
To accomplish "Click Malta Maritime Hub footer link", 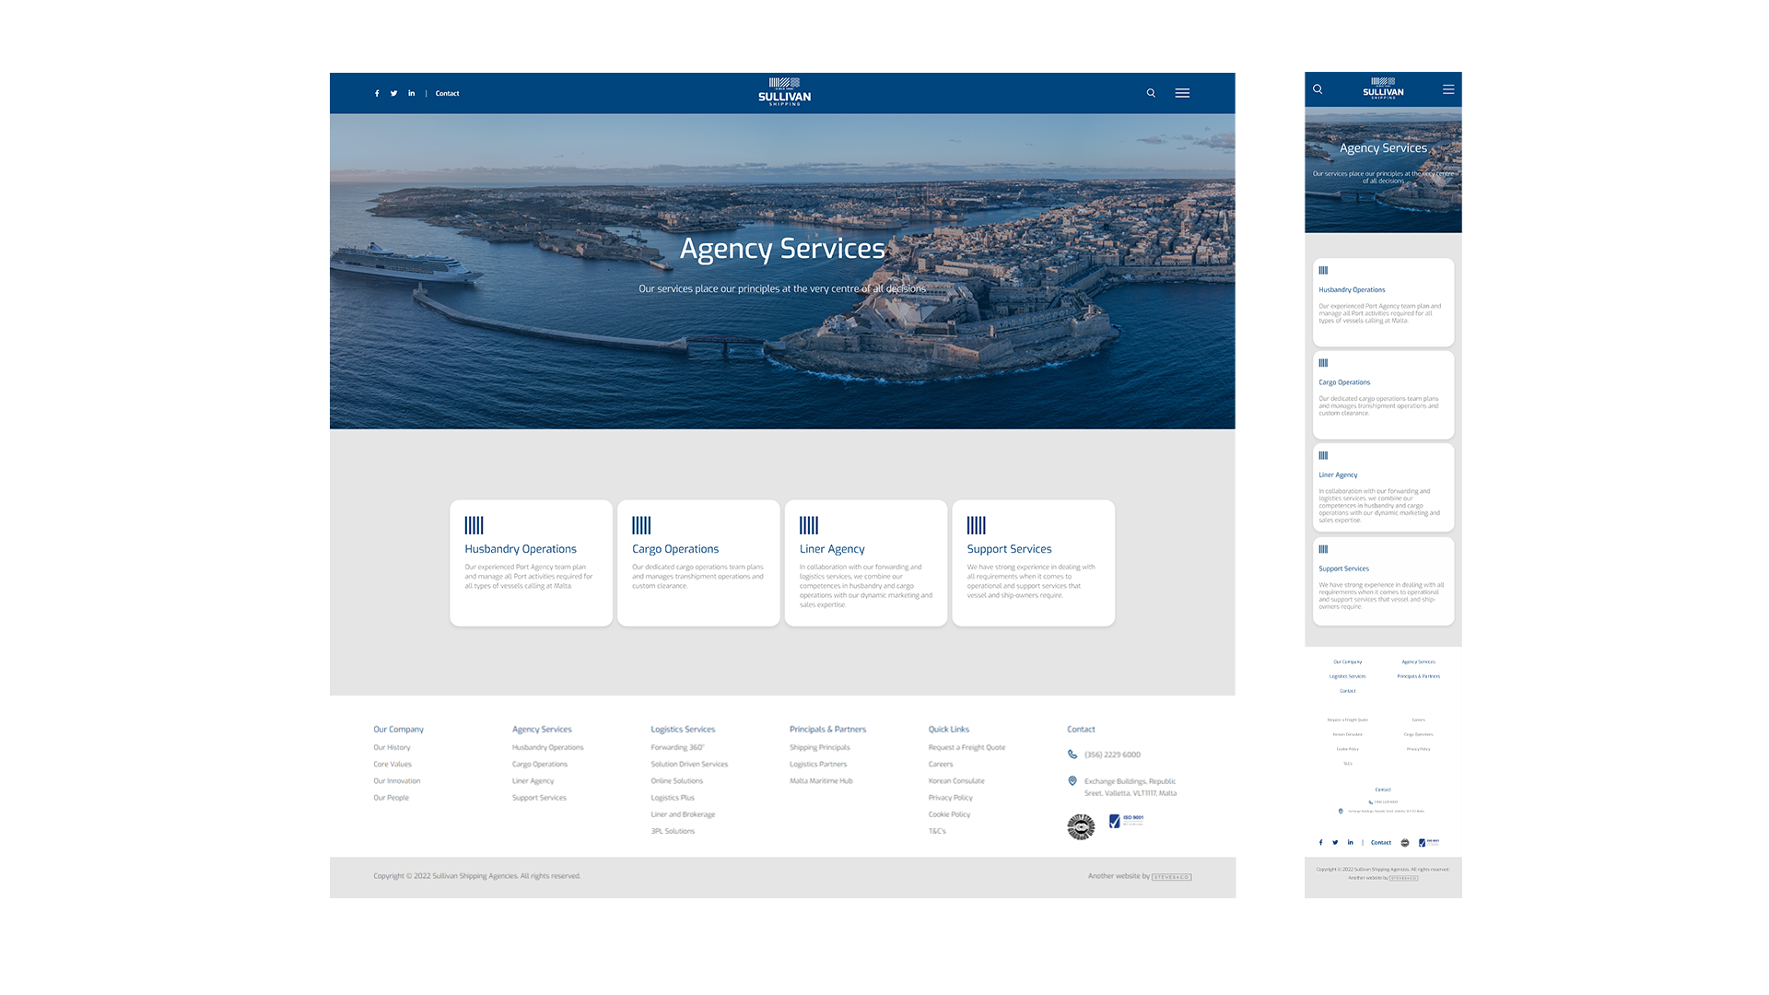I will click(821, 781).
